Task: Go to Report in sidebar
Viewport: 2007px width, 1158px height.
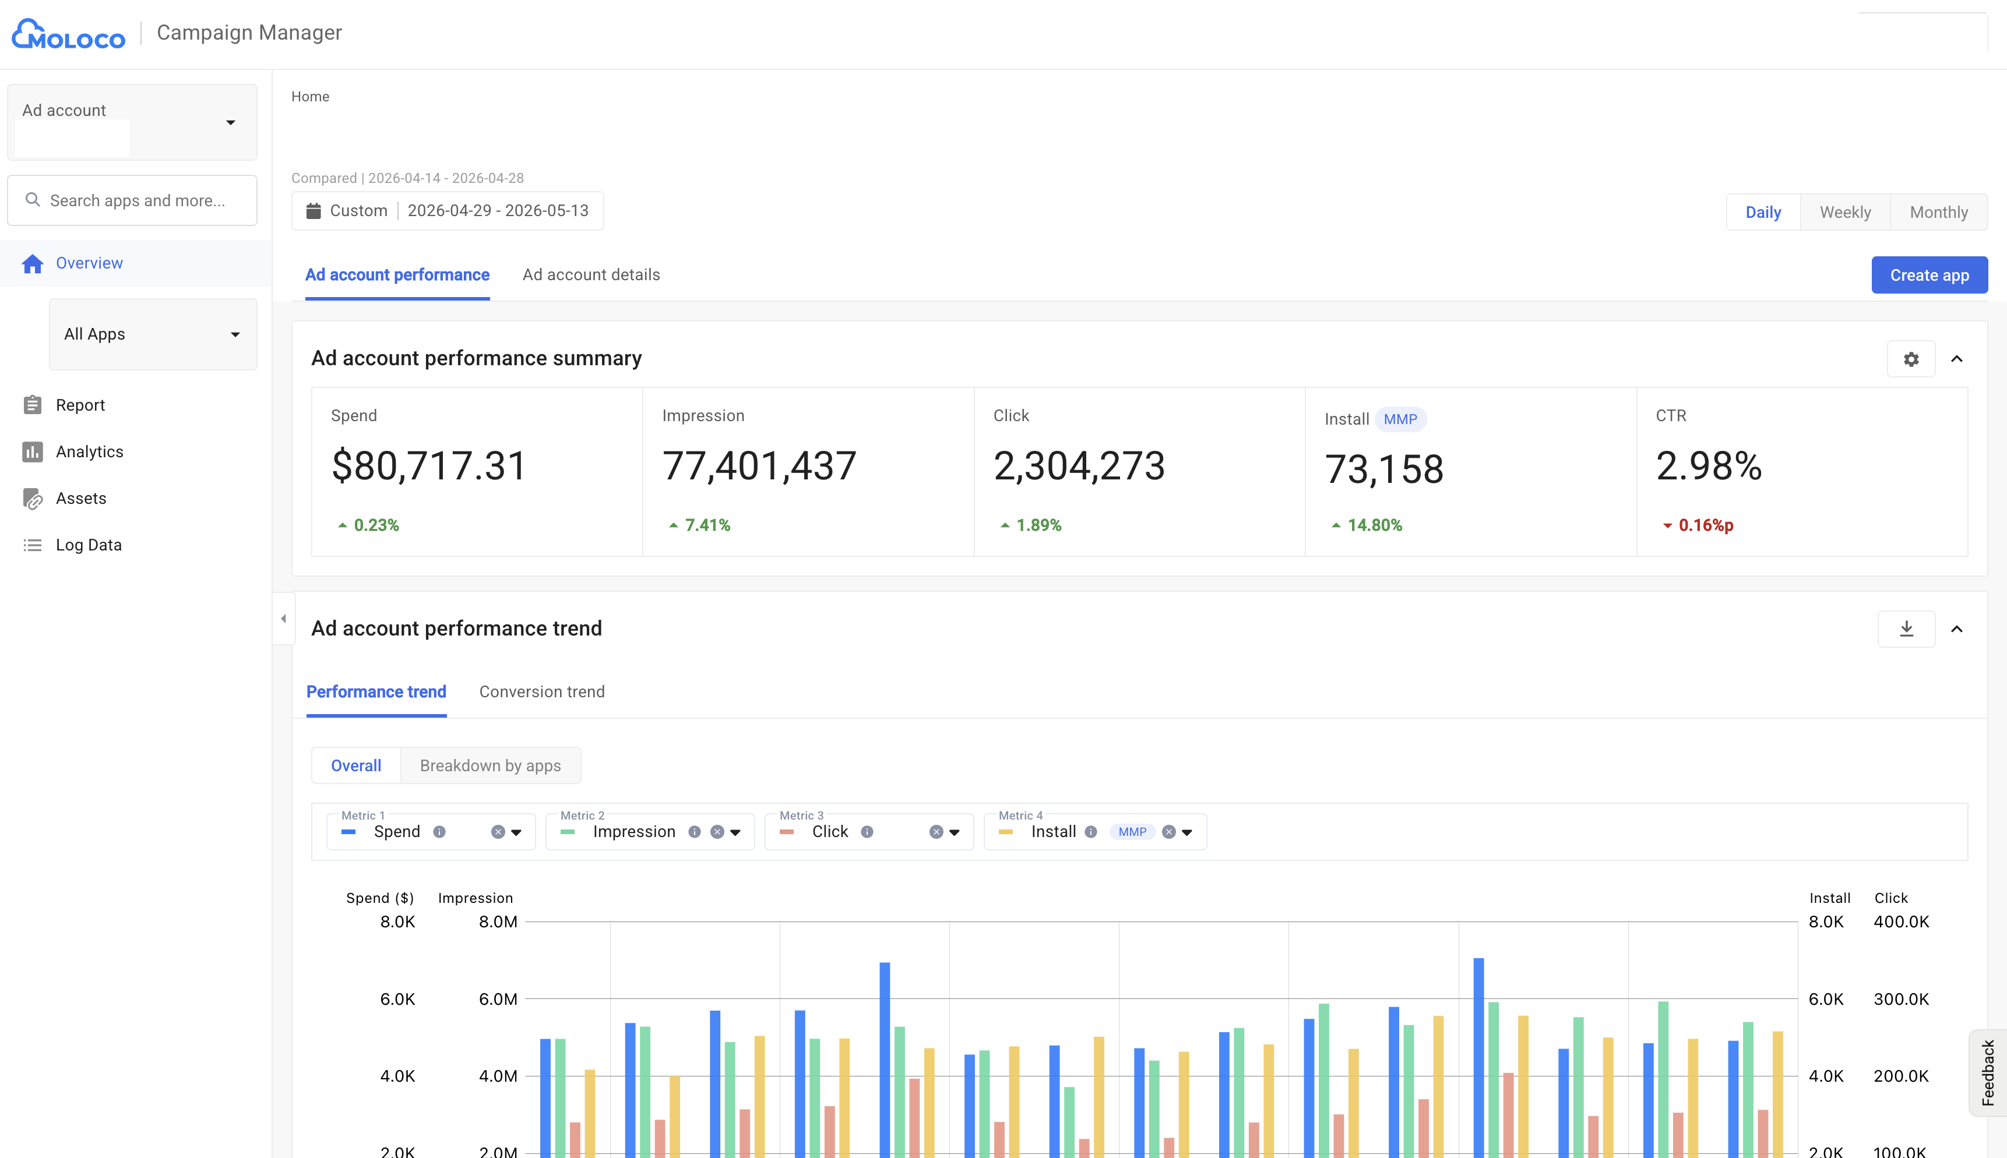Action: click(x=80, y=405)
